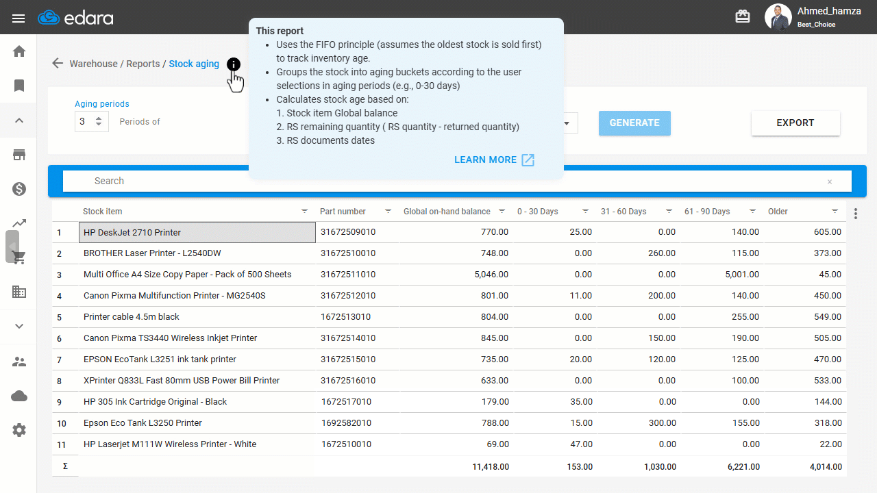Select the BROTHER Laser Printer - L2540DW row

pos(449,253)
